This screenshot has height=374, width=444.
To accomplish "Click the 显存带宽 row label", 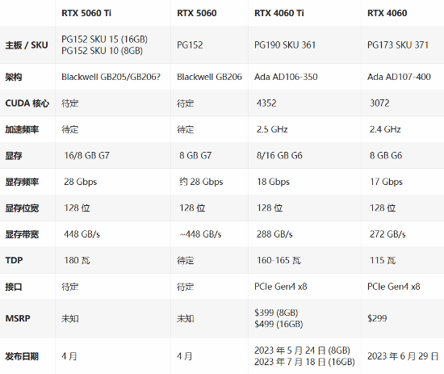I will 22,234.
